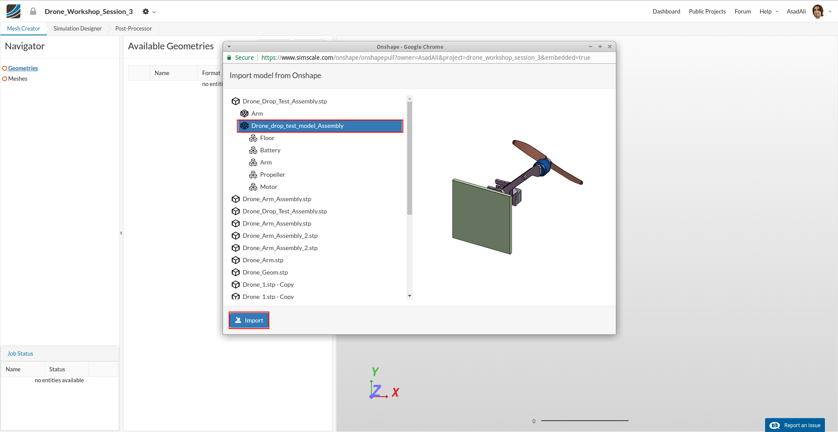
Task: Select the Arm entry above Drone_drop_test_model_Assembly
Action: tap(257, 114)
